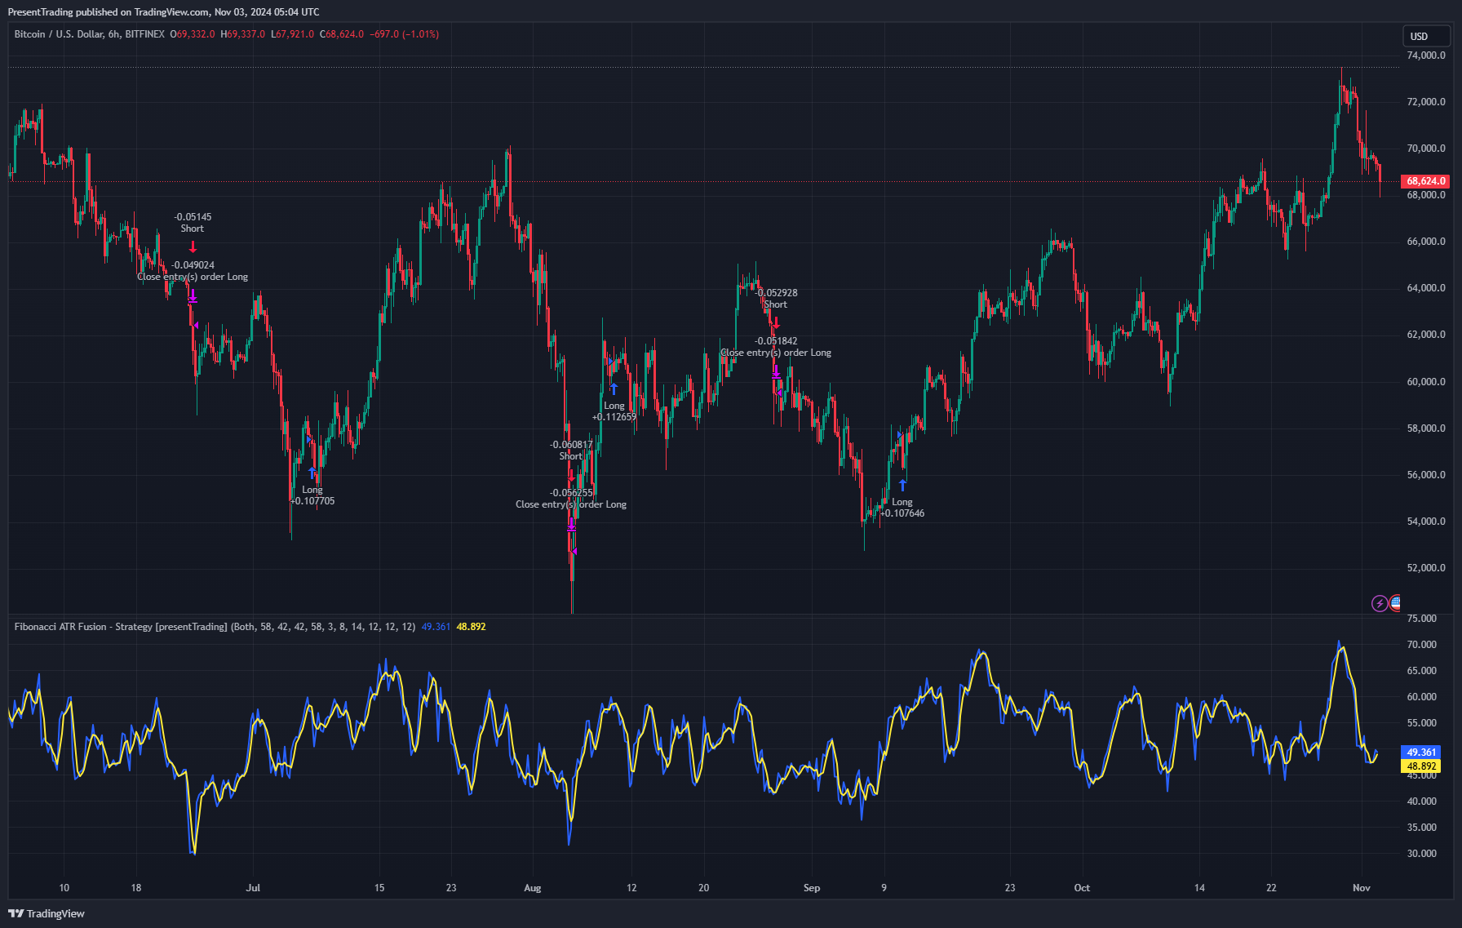
Task: Click the blue 49.361 tag on indicator scale
Action: (1421, 753)
